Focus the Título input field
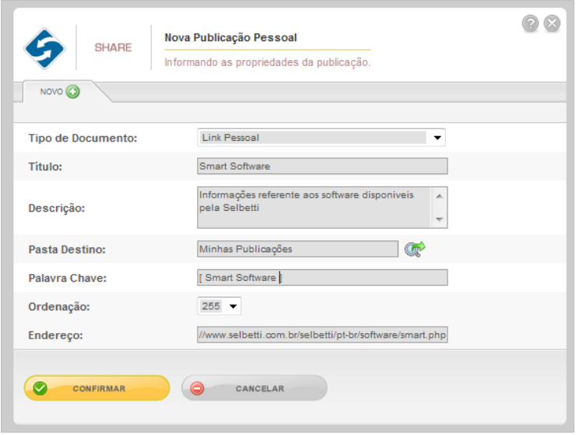This screenshot has height=435, width=576. pyautogui.click(x=322, y=166)
